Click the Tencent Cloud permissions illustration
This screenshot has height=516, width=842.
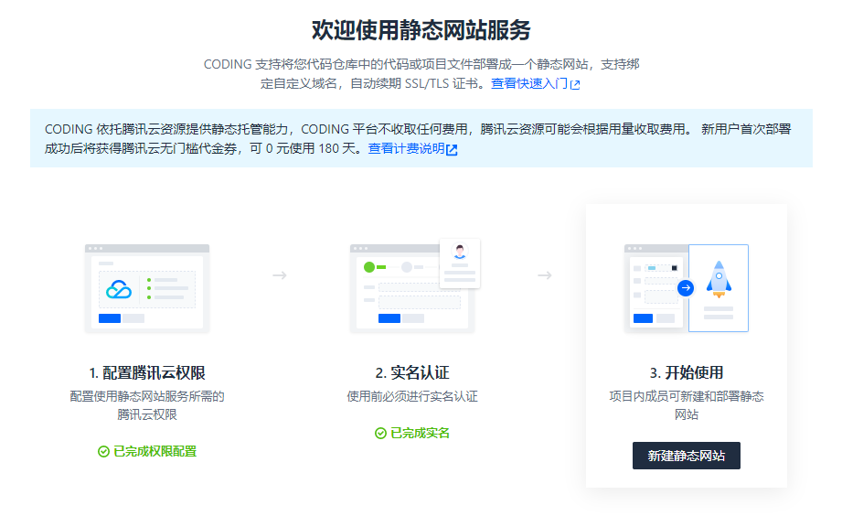[x=147, y=288]
